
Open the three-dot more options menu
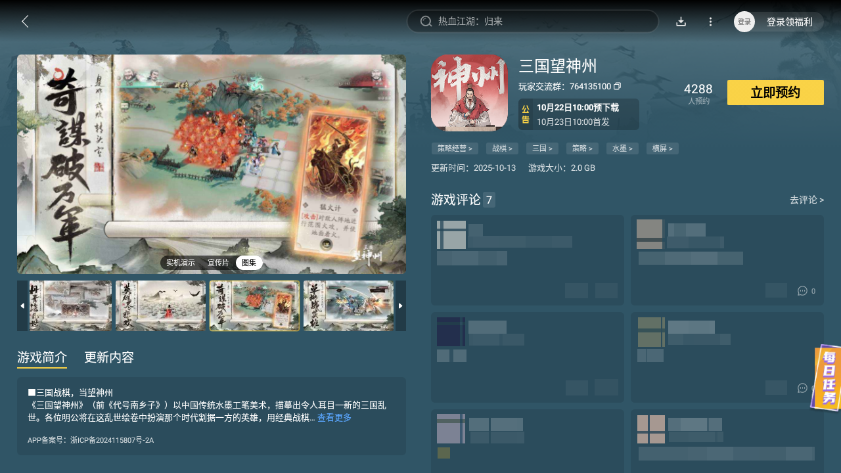(710, 21)
